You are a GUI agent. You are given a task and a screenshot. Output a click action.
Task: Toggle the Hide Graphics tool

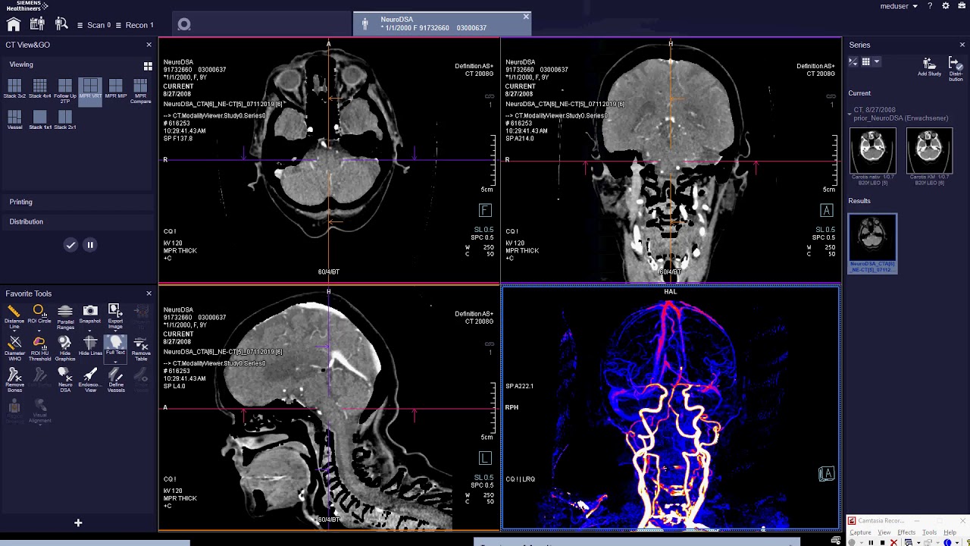pos(65,348)
